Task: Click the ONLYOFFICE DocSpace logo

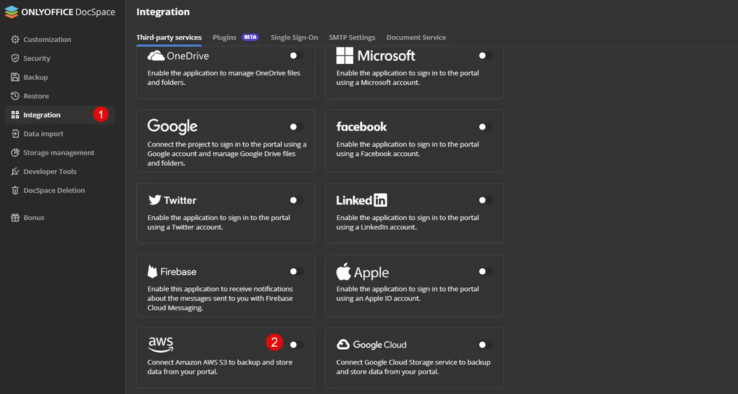Action: 60,12
